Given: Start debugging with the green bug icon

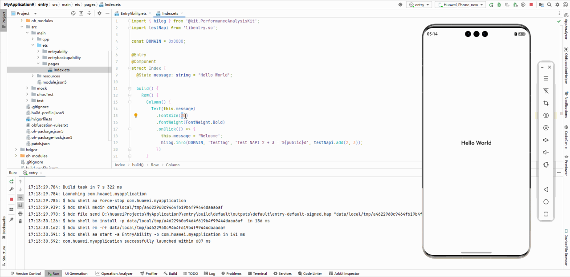Looking at the screenshot, I should coord(499,4).
